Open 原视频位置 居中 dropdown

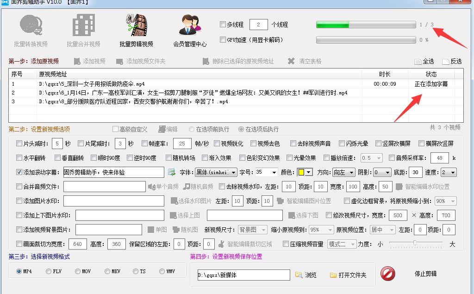(x=382, y=230)
